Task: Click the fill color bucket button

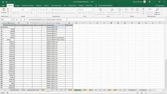Action: point(28,13)
